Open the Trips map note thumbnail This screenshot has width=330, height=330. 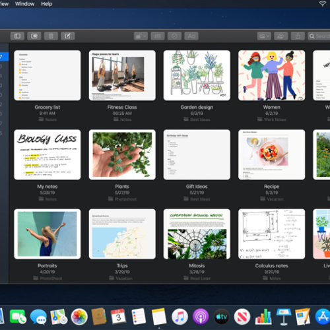click(x=122, y=234)
